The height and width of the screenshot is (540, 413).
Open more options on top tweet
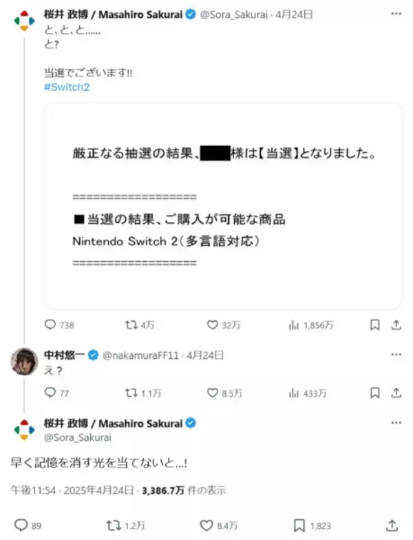tap(396, 13)
